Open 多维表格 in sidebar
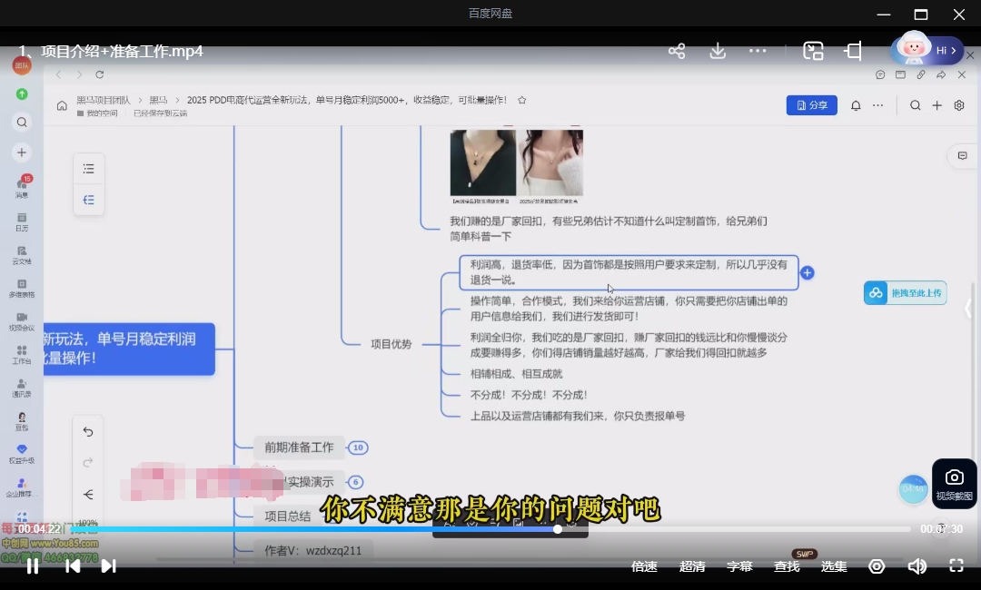 click(22, 288)
